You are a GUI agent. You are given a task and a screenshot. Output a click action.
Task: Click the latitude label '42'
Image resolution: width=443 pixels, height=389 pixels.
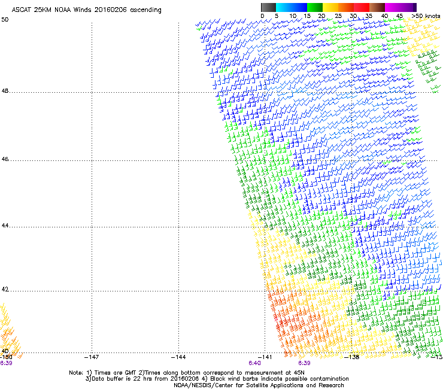[x=5, y=290]
